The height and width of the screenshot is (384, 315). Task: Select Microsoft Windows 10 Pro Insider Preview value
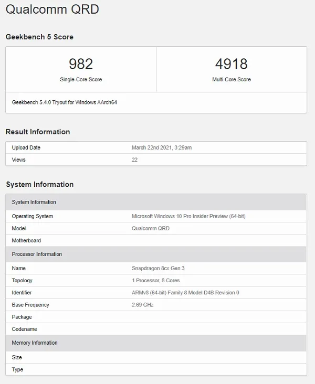[x=188, y=216]
